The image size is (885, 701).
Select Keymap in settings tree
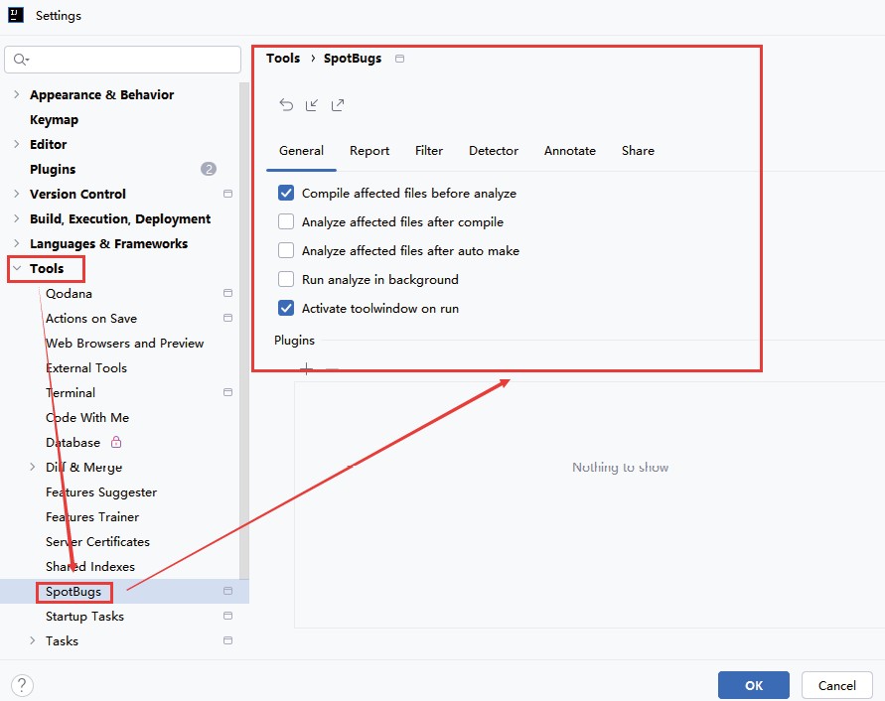click(55, 120)
